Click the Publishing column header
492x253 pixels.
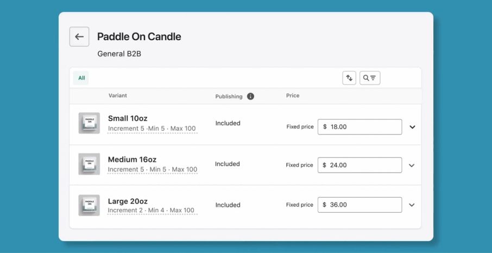[x=229, y=97]
